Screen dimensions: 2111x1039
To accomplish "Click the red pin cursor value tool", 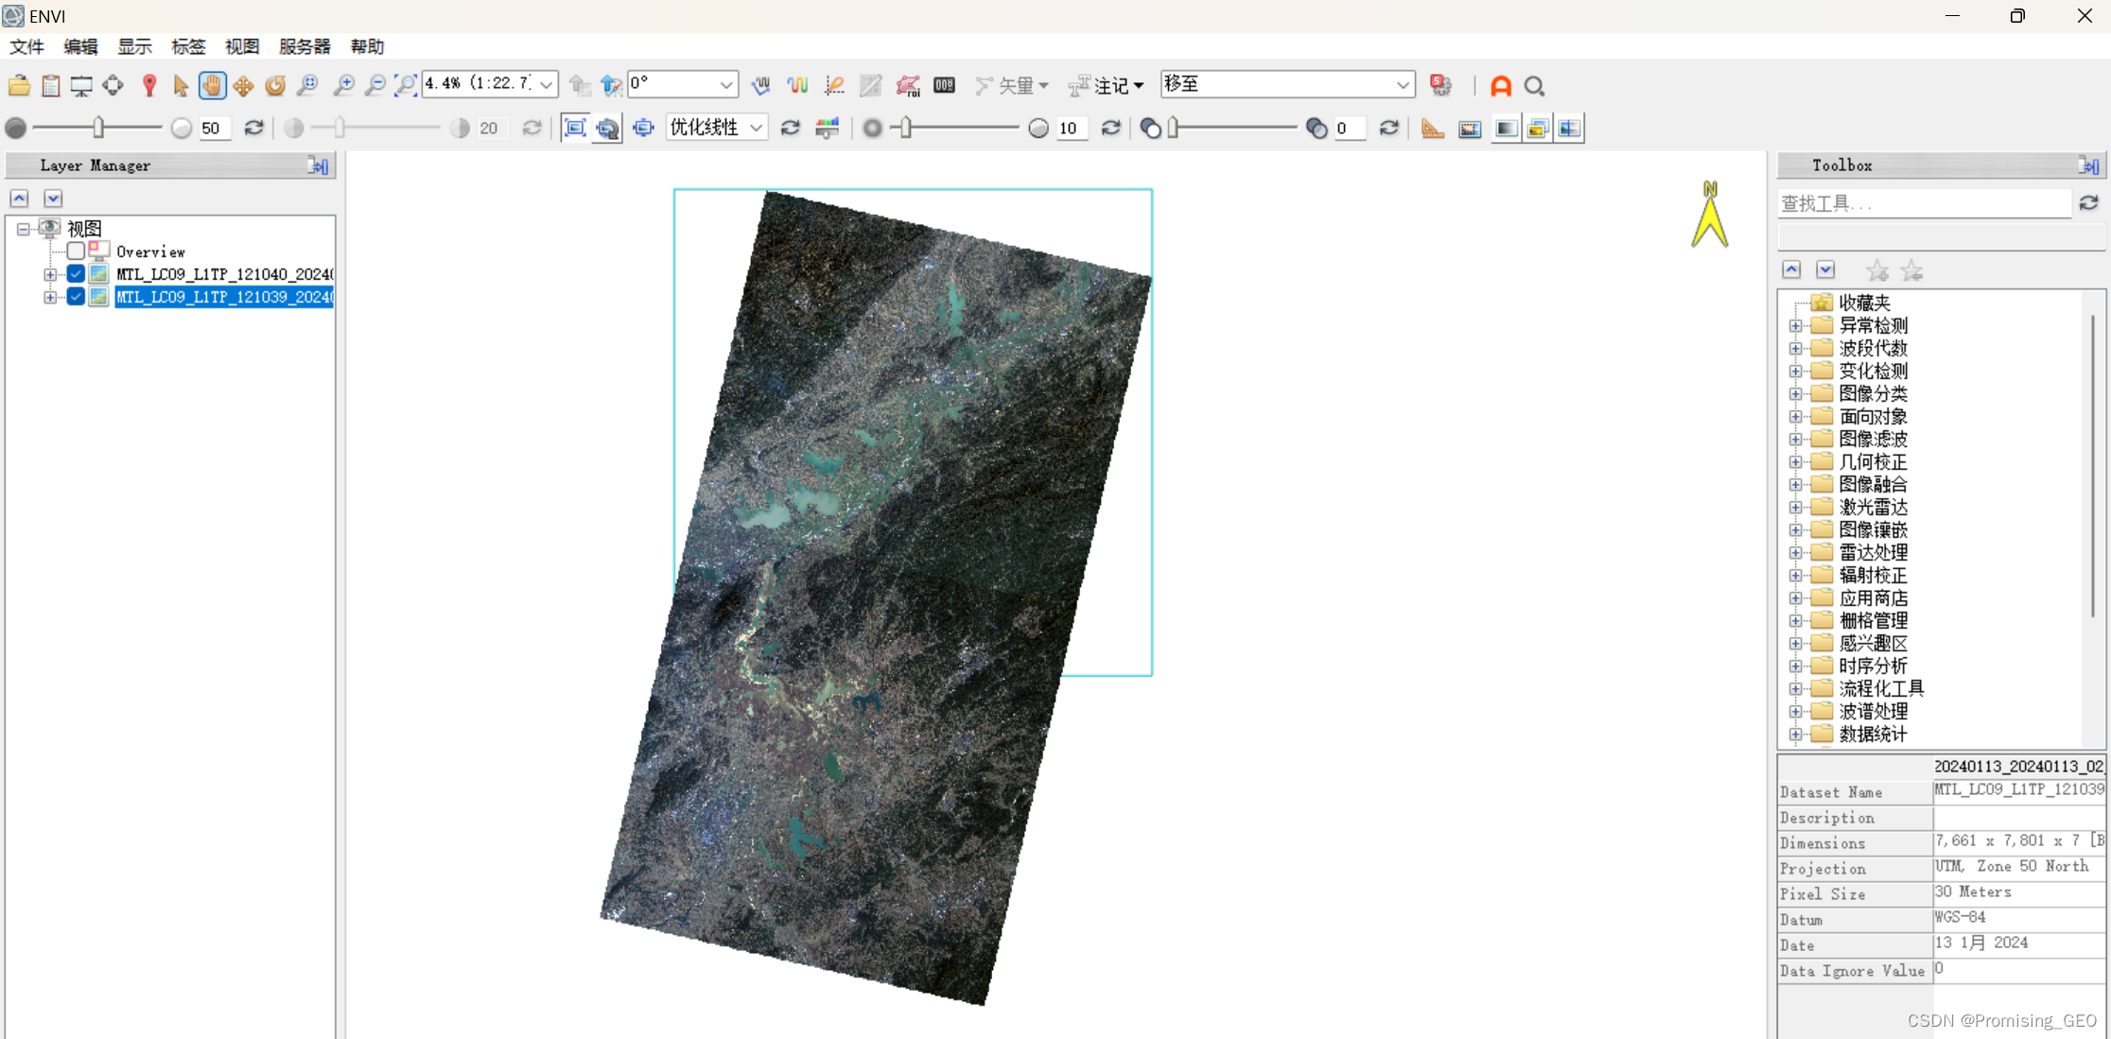I will tap(148, 86).
